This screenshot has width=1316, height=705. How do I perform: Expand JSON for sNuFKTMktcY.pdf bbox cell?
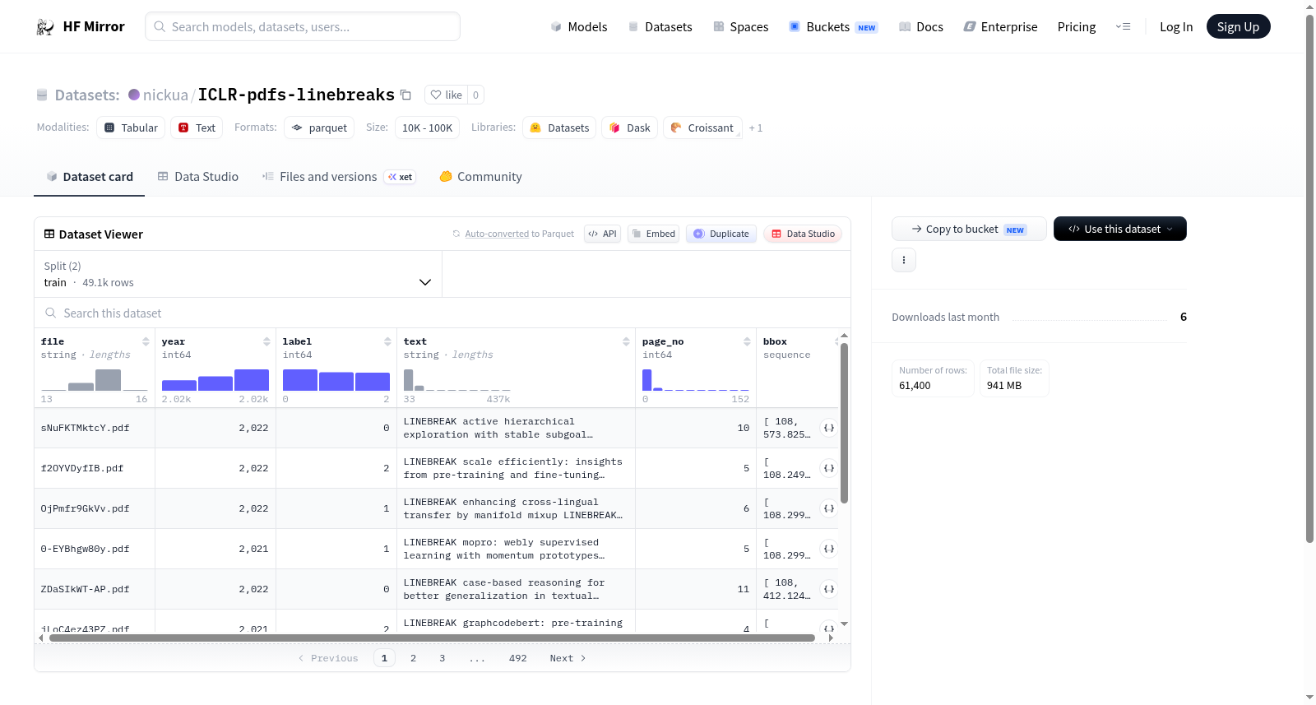click(829, 428)
